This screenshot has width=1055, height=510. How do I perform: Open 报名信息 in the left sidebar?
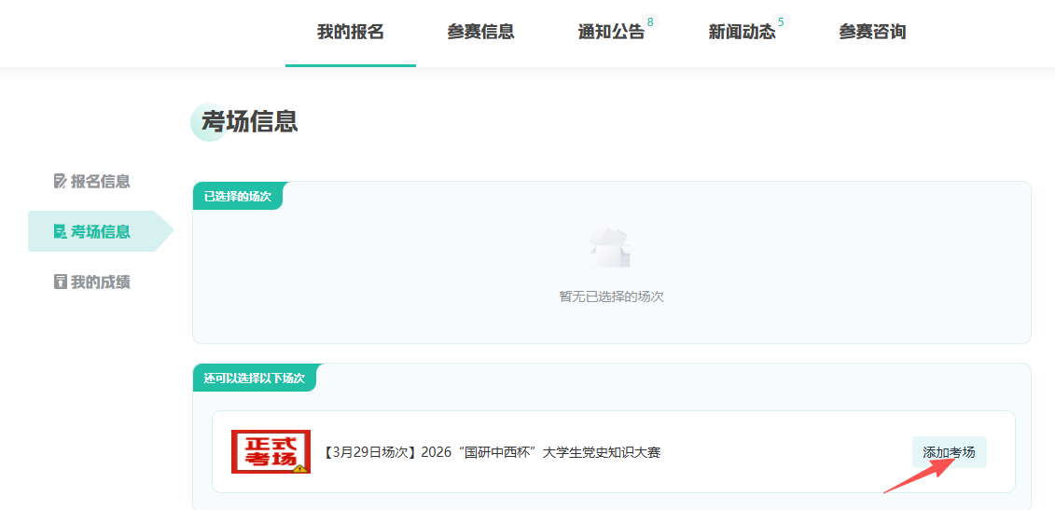[100, 181]
